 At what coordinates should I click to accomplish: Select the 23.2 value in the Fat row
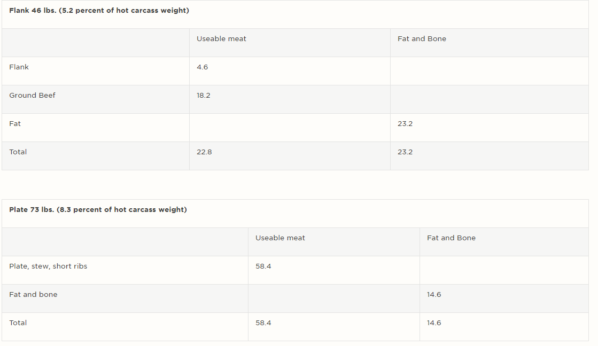pos(405,123)
